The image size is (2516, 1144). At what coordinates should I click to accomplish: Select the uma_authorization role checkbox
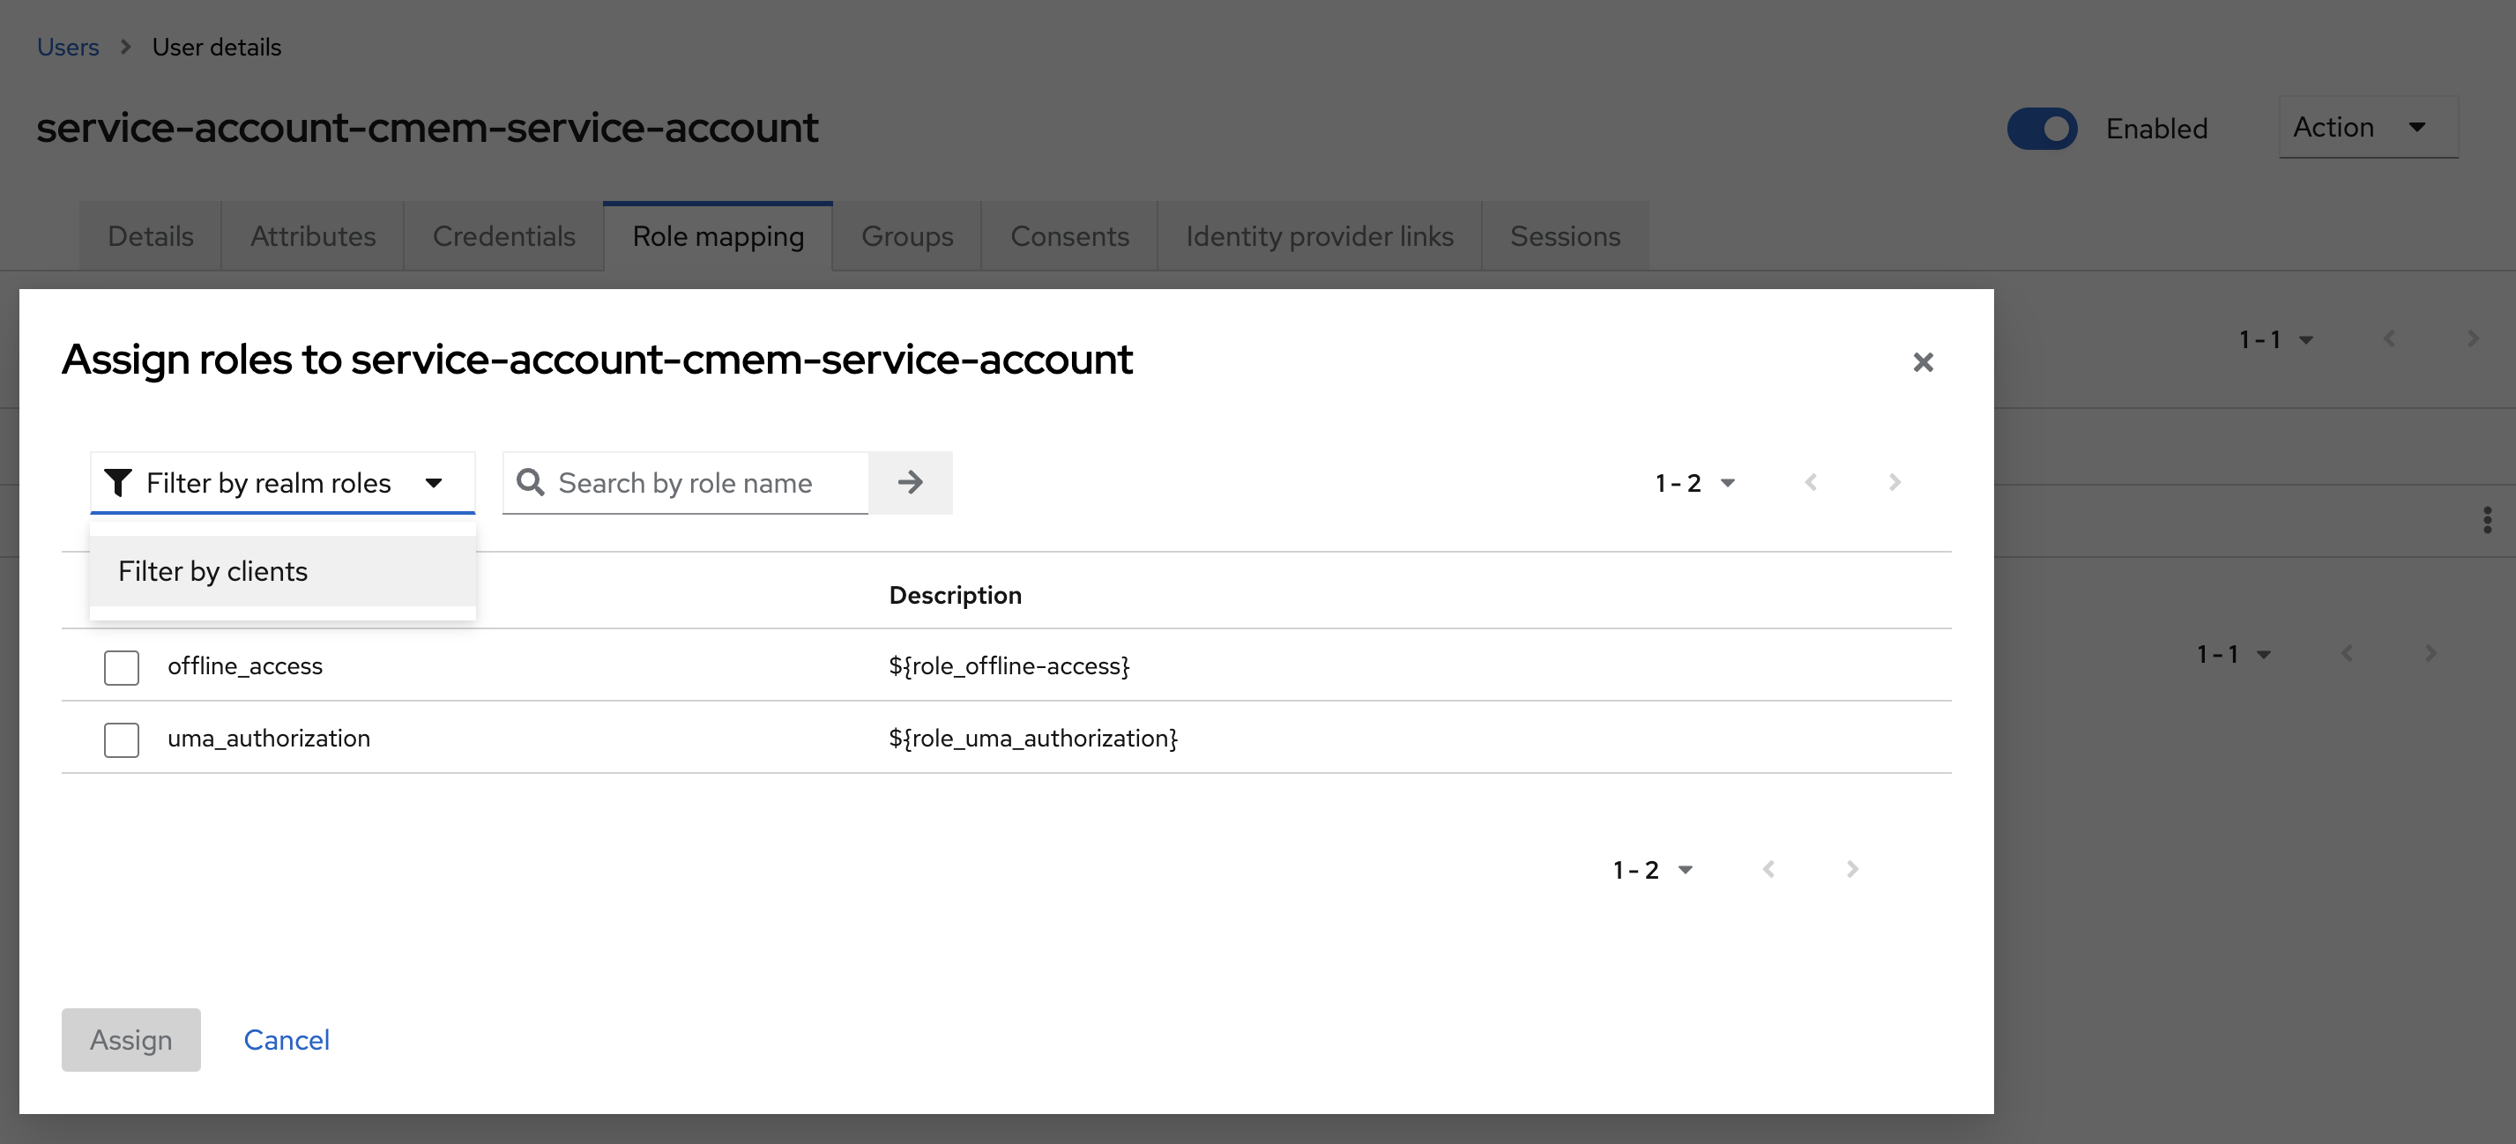coord(121,737)
